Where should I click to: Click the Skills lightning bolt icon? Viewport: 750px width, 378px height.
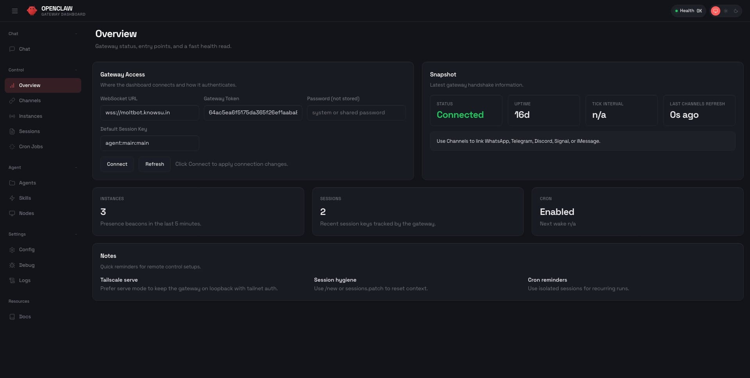[x=12, y=198]
